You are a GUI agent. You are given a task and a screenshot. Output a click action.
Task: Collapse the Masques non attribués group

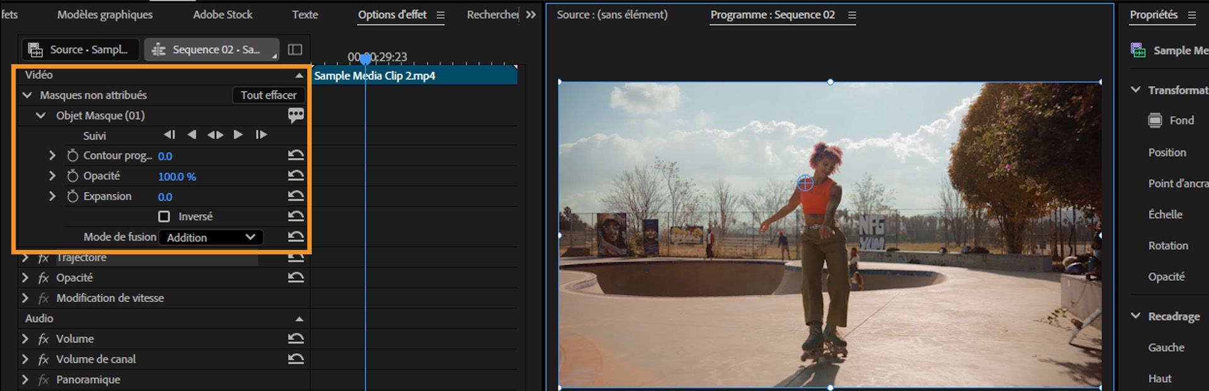(x=27, y=95)
